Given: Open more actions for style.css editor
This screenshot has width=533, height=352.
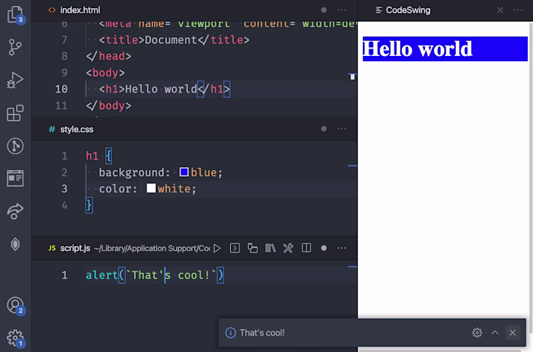Looking at the screenshot, I should pos(342,129).
